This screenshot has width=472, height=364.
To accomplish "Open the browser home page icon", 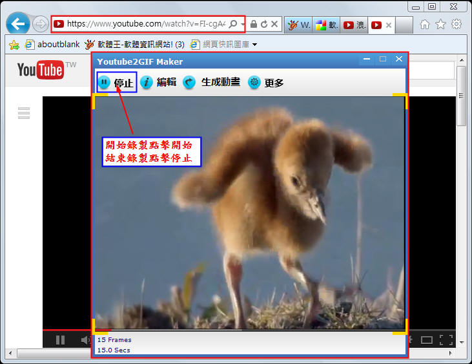I will pyautogui.click(x=425, y=25).
